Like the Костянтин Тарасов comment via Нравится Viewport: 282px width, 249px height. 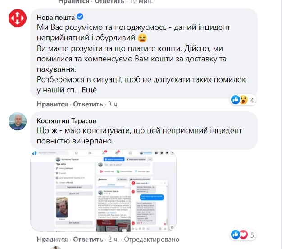[x=52, y=239]
